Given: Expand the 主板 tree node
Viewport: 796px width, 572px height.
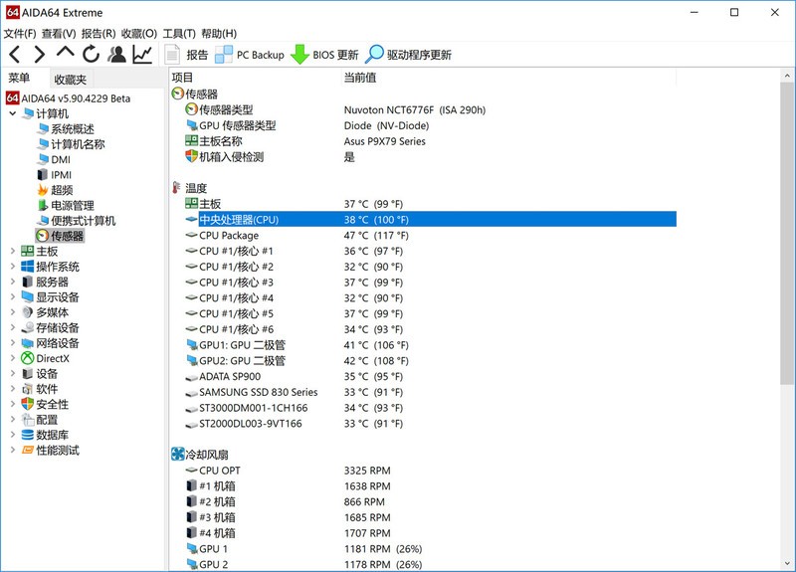Looking at the screenshot, I should click(x=13, y=251).
